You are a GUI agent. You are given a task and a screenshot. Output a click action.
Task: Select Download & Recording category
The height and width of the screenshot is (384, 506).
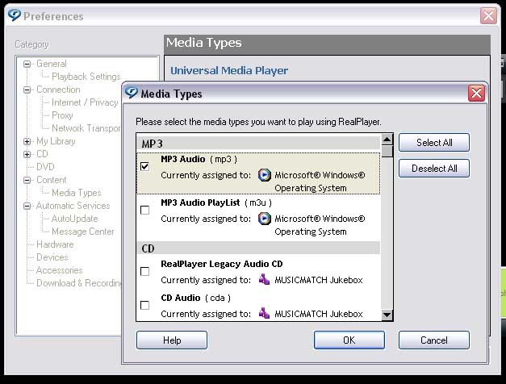click(79, 283)
